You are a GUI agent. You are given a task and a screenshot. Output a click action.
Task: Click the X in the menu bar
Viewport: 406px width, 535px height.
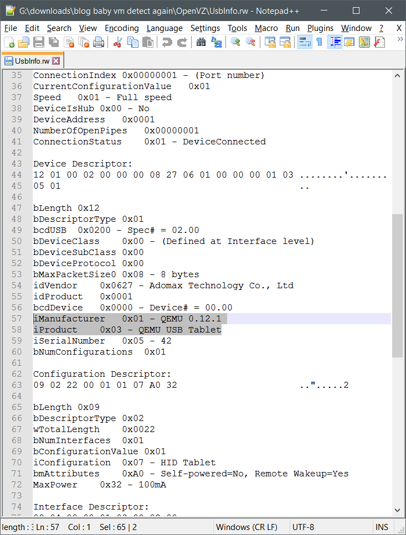[x=399, y=28]
